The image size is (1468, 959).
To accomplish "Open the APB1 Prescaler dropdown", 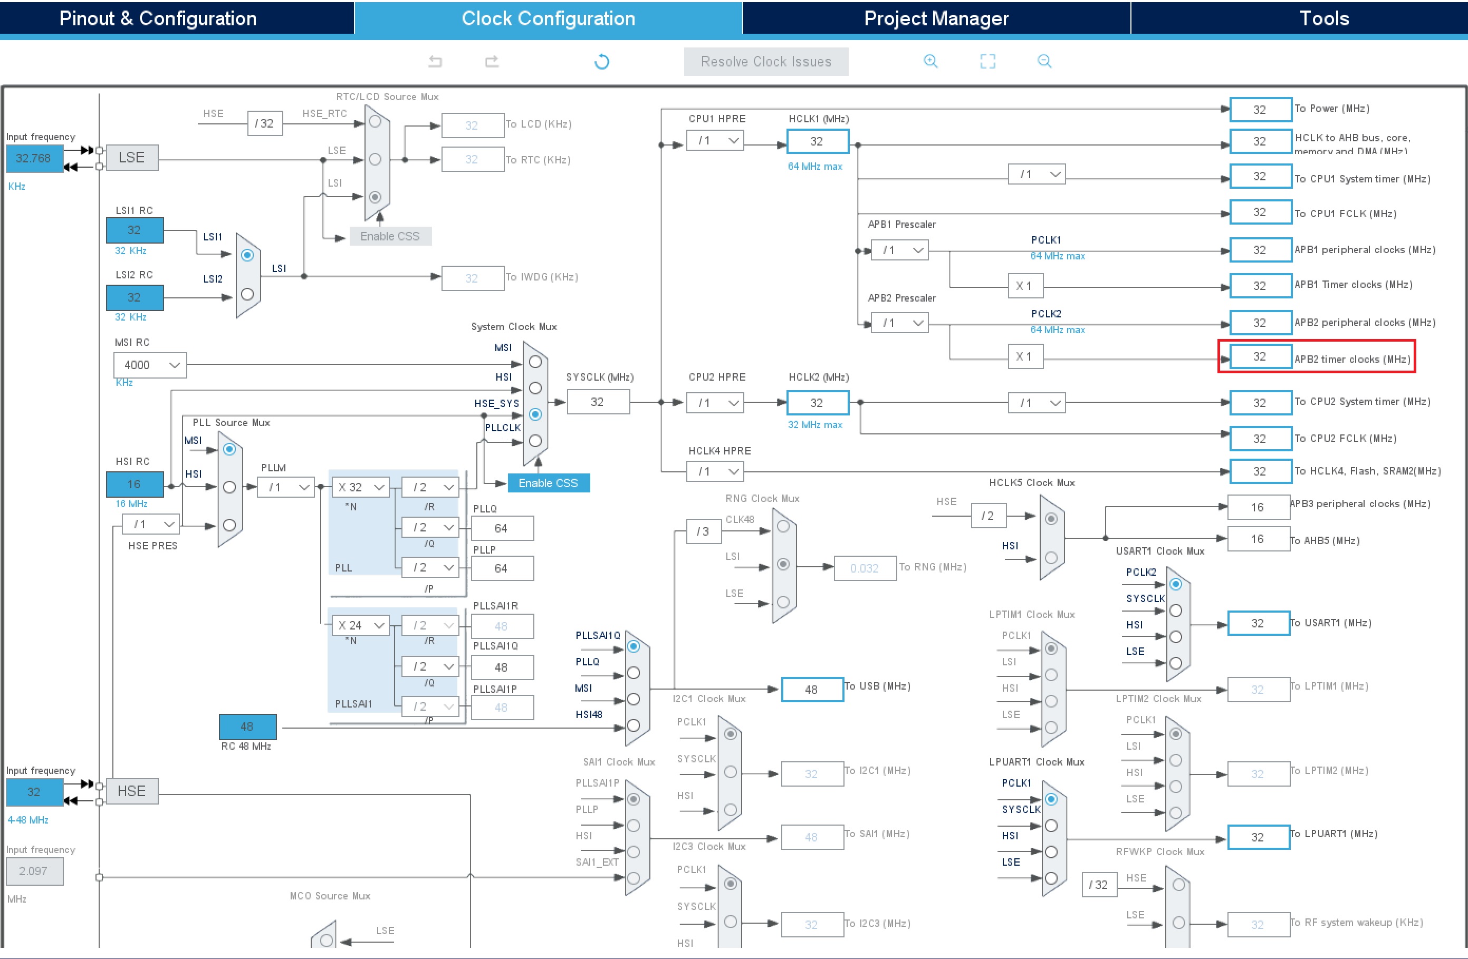I will (x=900, y=250).
